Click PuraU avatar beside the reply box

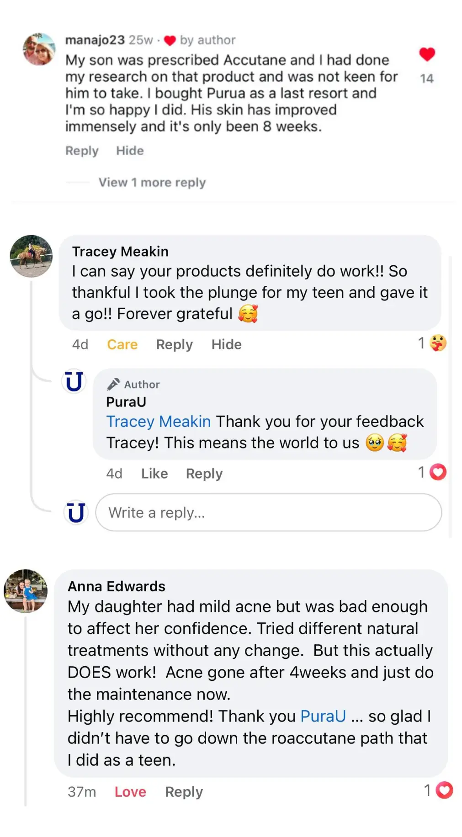pos(76,512)
